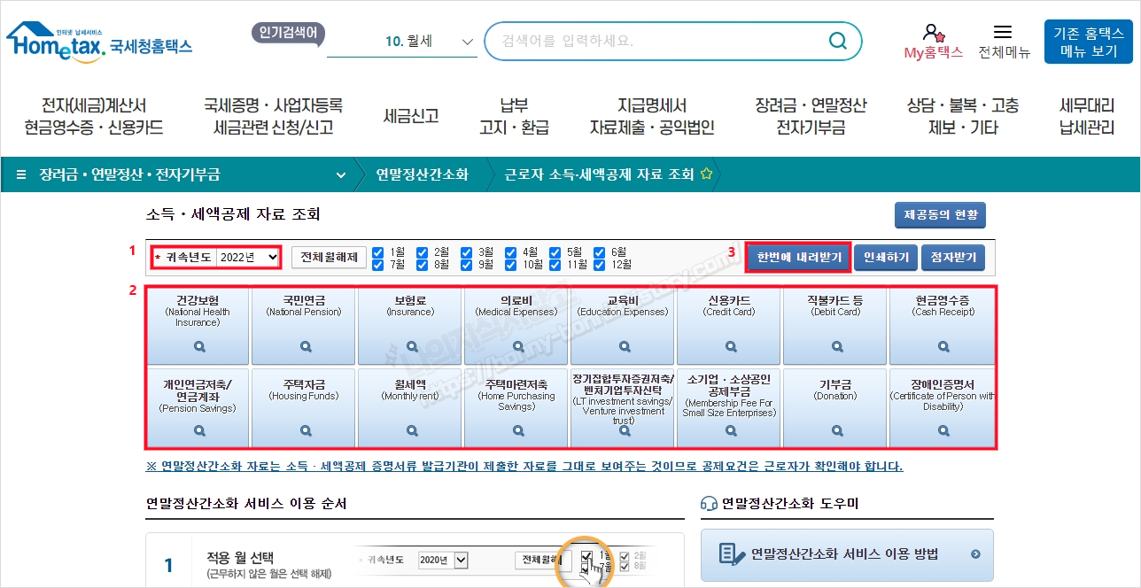
Task: Open 국세증명·사업자등록 menu
Action: pyautogui.click(x=274, y=116)
